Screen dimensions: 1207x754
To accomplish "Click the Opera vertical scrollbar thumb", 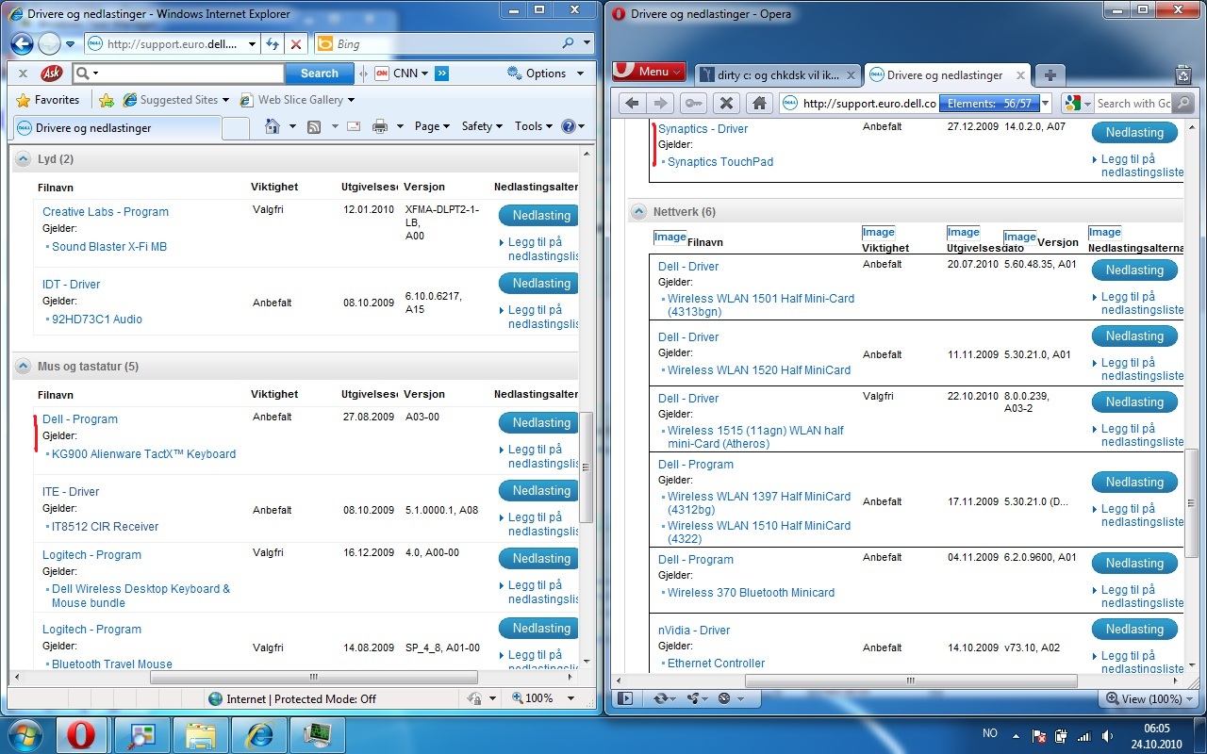I will click(x=1190, y=504).
